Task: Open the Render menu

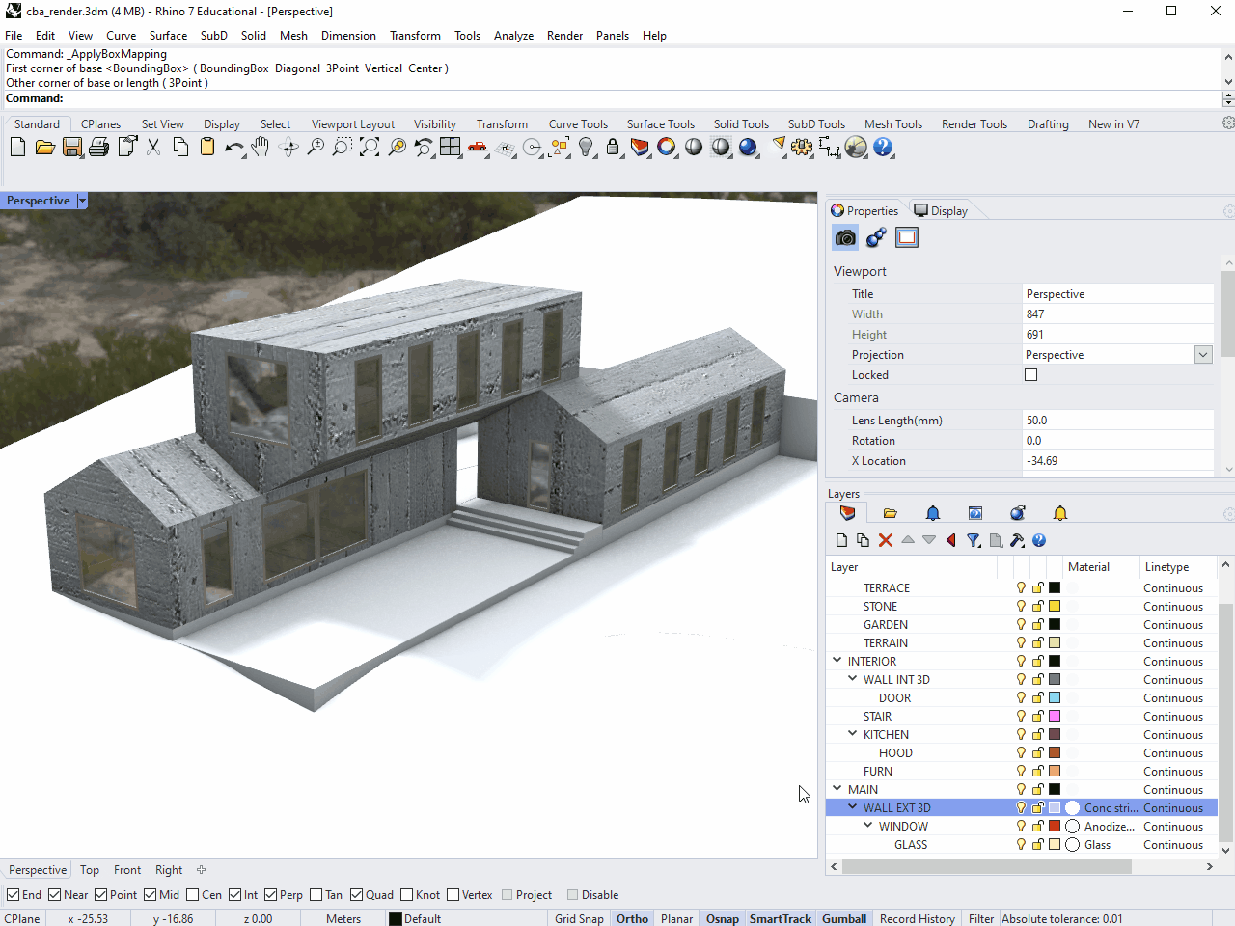Action: pyautogui.click(x=564, y=36)
